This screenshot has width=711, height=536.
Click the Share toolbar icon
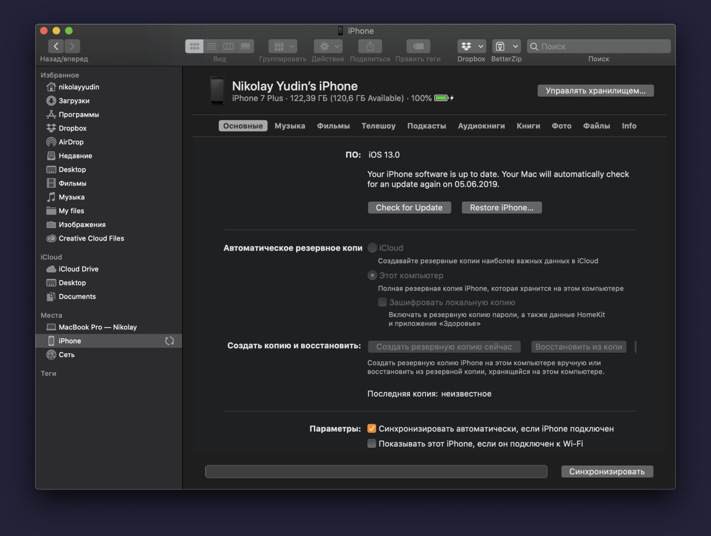point(370,46)
